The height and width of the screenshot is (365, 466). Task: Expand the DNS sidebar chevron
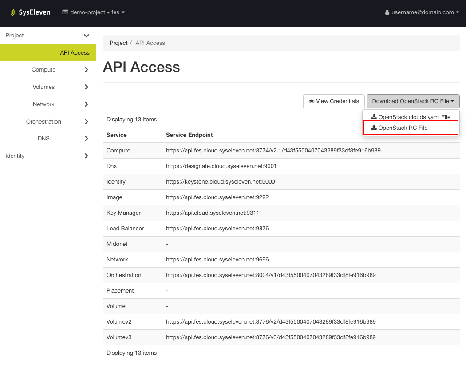(x=87, y=138)
